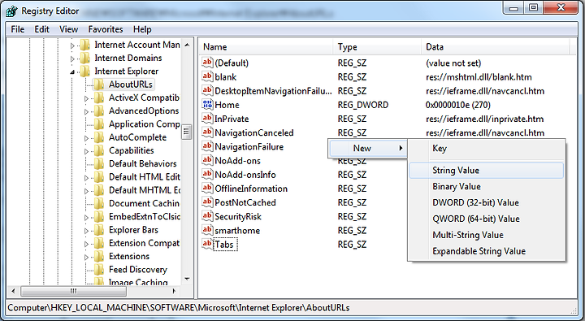The width and height of the screenshot is (585, 321).
Task: Click the 0x0000010e (270) data value
Action: coord(457,105)
